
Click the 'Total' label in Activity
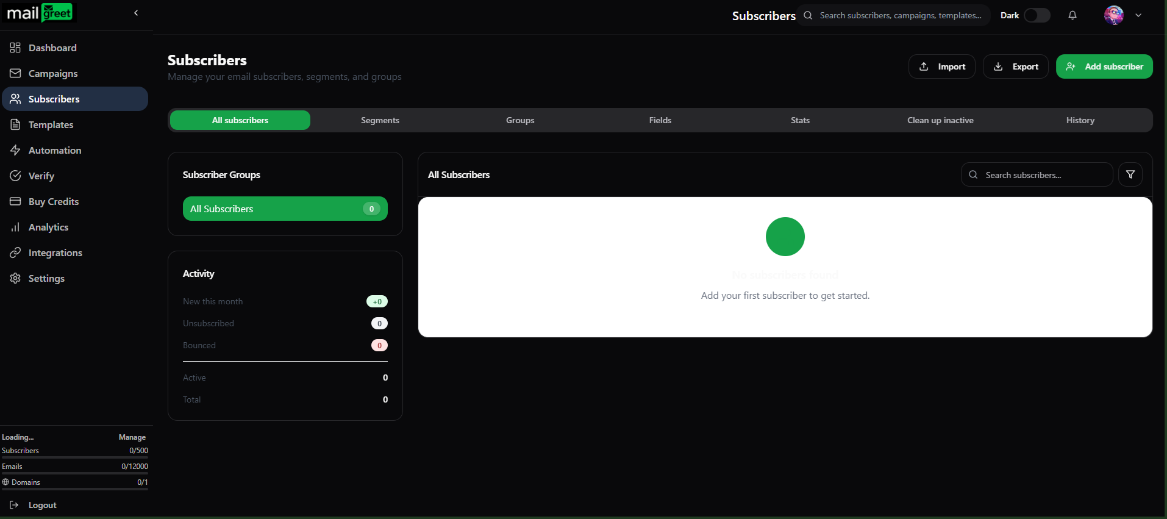point(191,399)
